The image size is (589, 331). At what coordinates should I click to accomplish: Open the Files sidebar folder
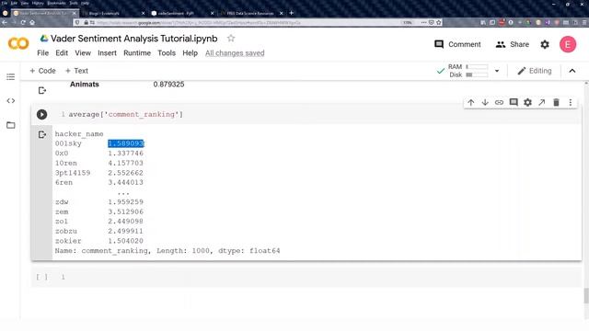pos(10,125)
